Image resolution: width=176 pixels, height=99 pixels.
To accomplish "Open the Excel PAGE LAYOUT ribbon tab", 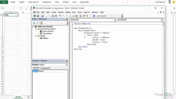I will 33,2.
